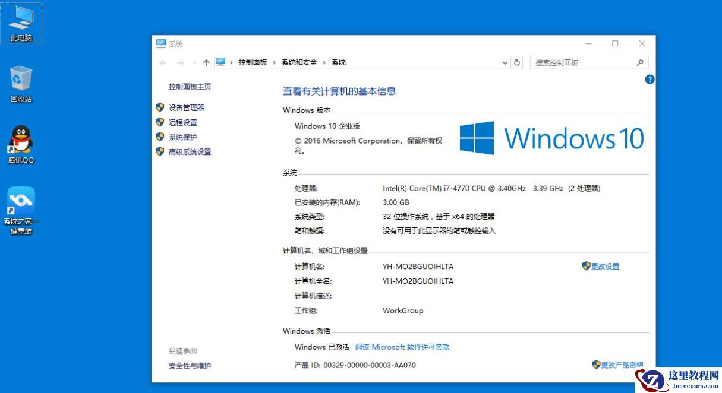Screen dimensions: 722x393
Task: Navigate up one level with the up arrow
Action: click(206, 62)
